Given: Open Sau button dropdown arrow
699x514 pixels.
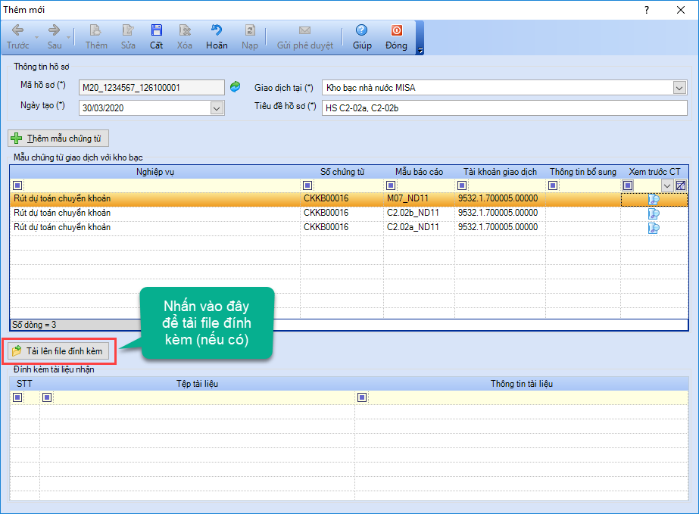Looking at the screenshot, I should [x=69, y=37].
